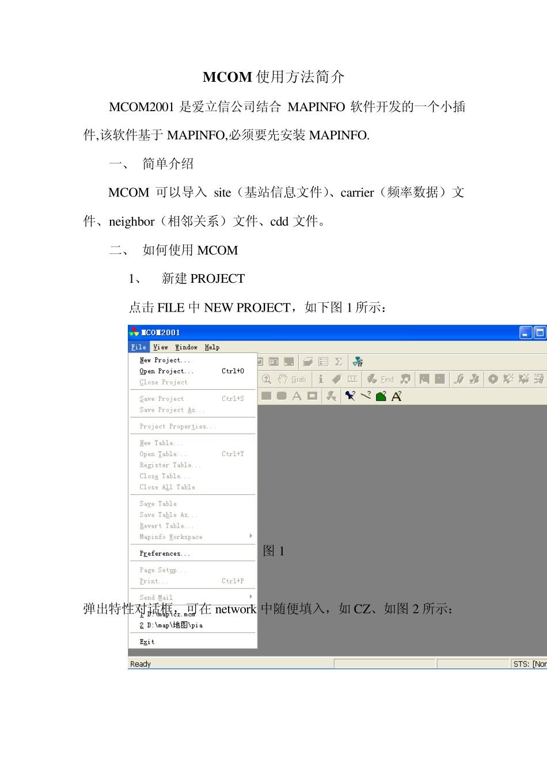Click the search icon right of Find
Image resolution: width=547 pixels, height=774 pixels.
405,379
